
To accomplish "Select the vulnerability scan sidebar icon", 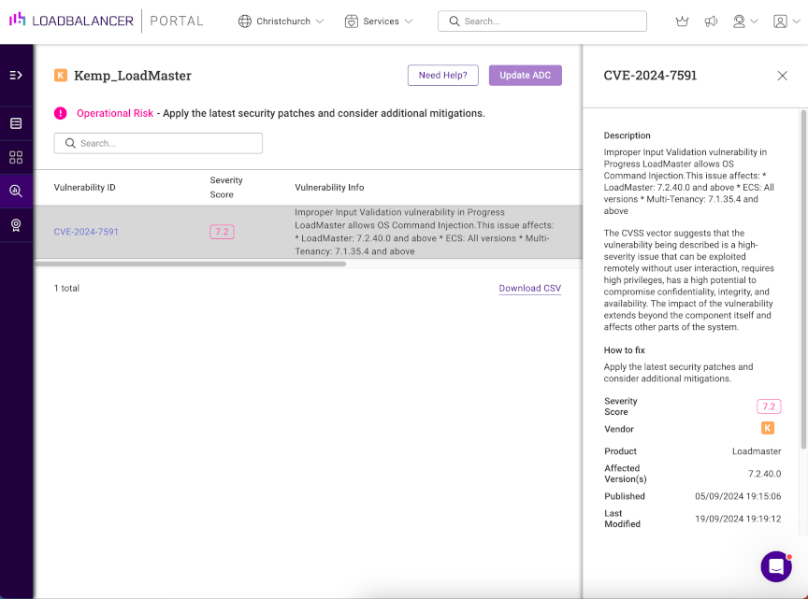I will pos(16,191).
